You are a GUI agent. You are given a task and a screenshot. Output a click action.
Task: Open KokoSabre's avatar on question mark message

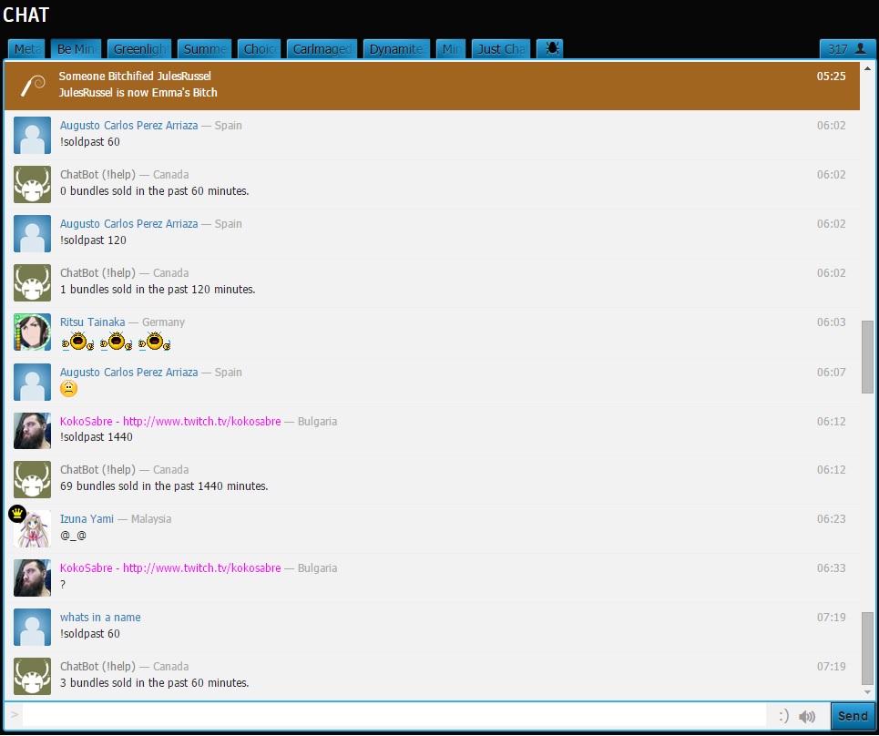point(32,578)
